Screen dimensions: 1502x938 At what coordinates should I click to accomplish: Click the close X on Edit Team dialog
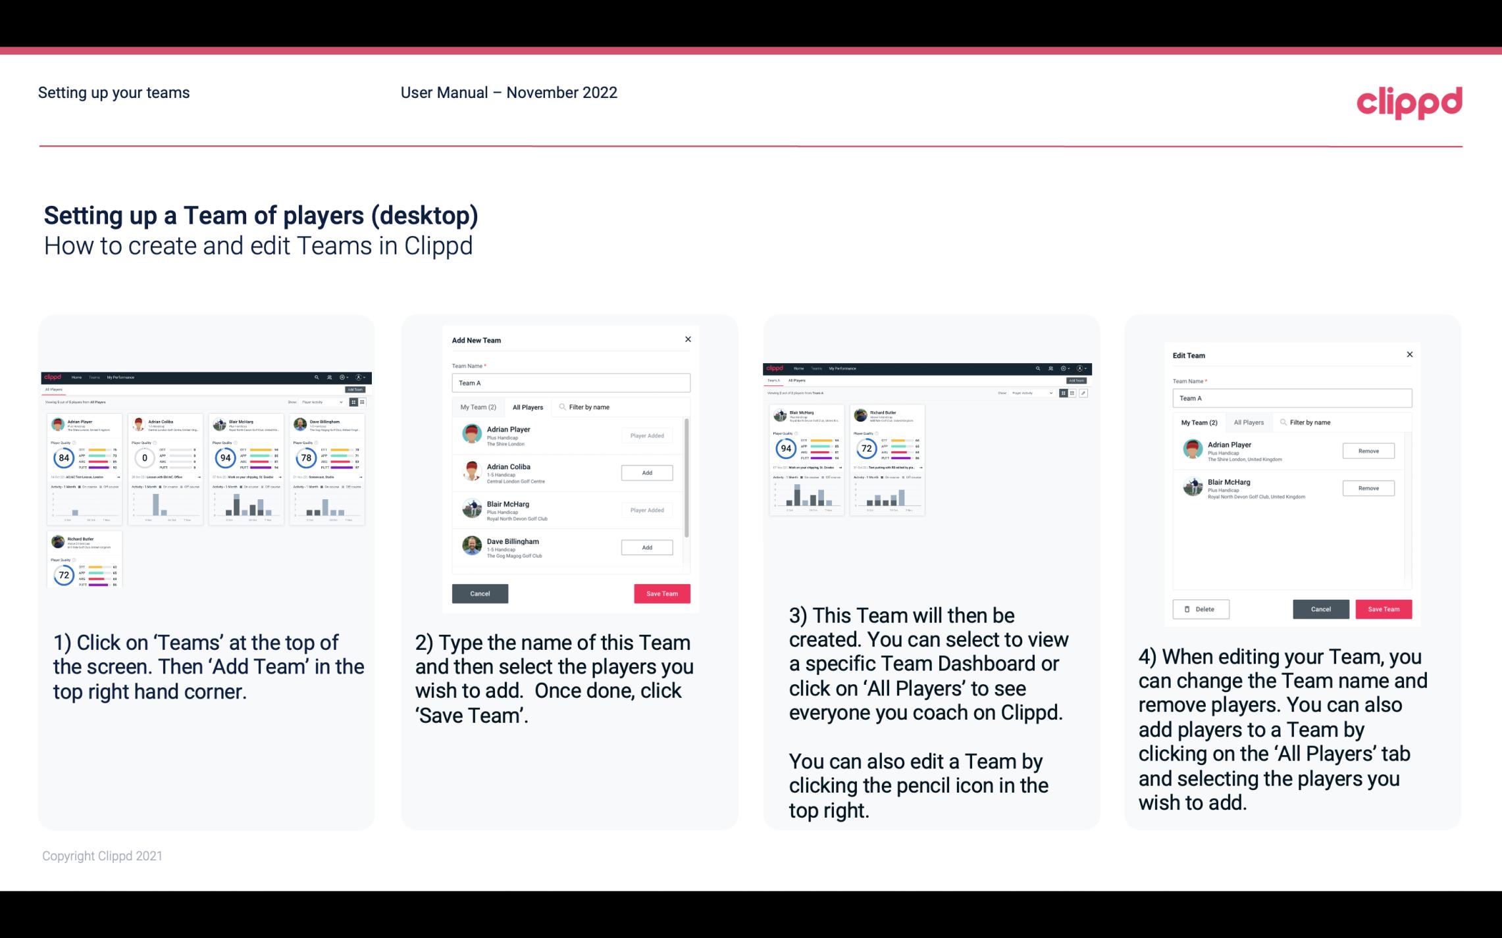[x=1409, y=355]
